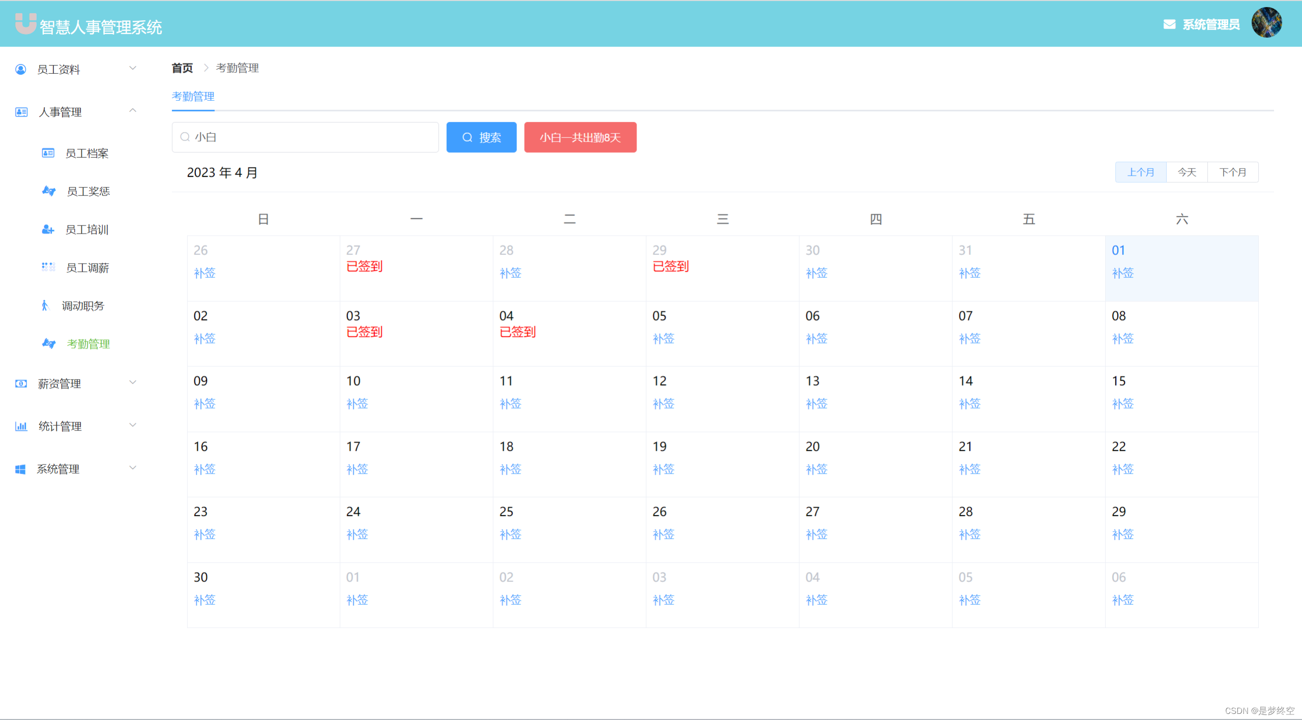Viewport: 1302px width, 720px height.
Task: Click the 员工调薪 grid icon
Action: click(x=48, y=268)
